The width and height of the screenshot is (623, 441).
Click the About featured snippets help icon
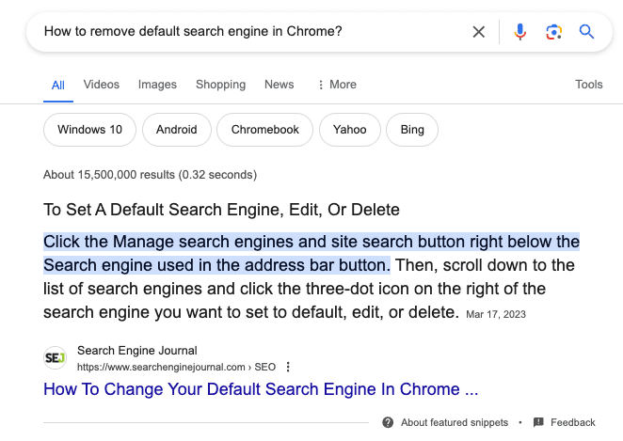pyautogui.click(x=388, y=422)
